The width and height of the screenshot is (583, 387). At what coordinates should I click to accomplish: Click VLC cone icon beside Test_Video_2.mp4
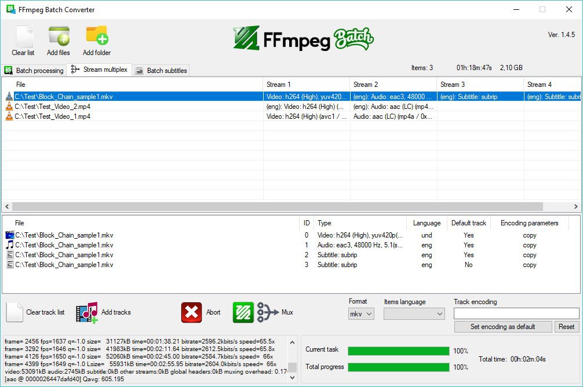click(x=9, y=107)
